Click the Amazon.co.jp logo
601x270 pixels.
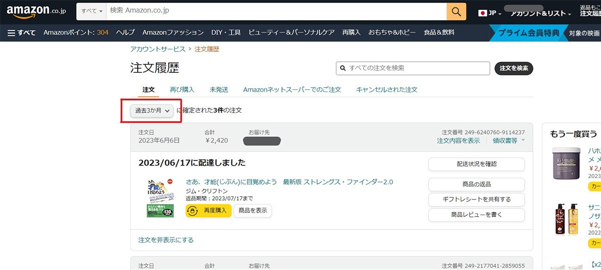click(36, 11)
